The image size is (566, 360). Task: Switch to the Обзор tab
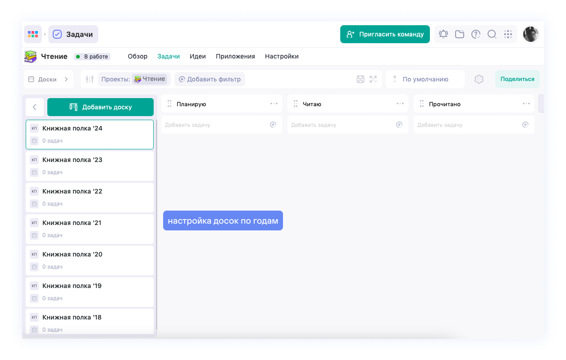tap(137, 57)
